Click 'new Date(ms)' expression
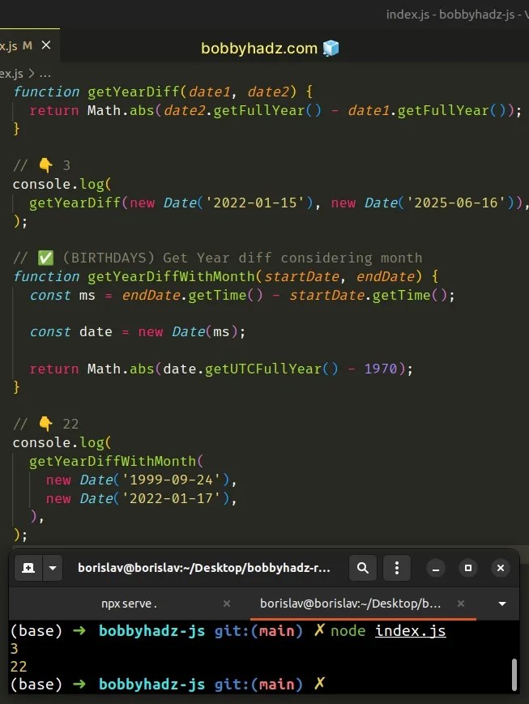 pyautogui.click(x=188, y=332)
